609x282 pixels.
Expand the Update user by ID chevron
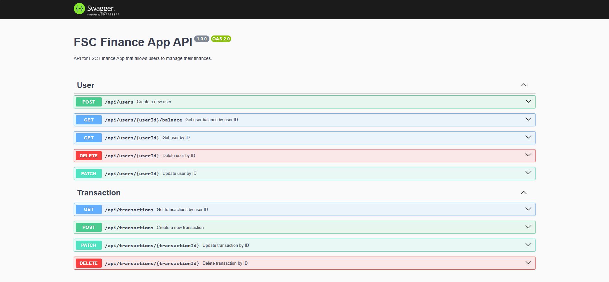(x=528, y=173)
